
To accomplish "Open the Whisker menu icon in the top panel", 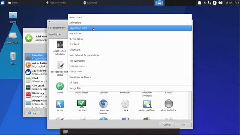I will click(x=3, y=3).
